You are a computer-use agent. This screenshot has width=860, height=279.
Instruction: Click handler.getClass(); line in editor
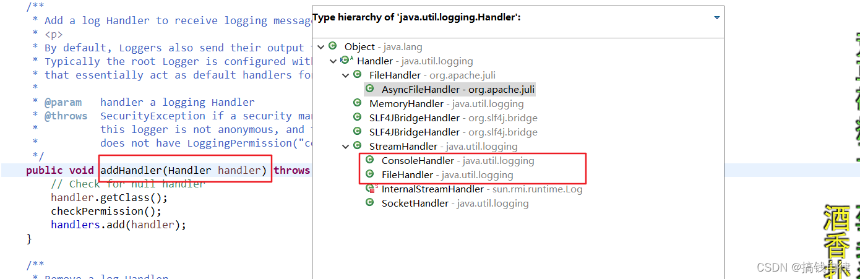click(109, 198)
